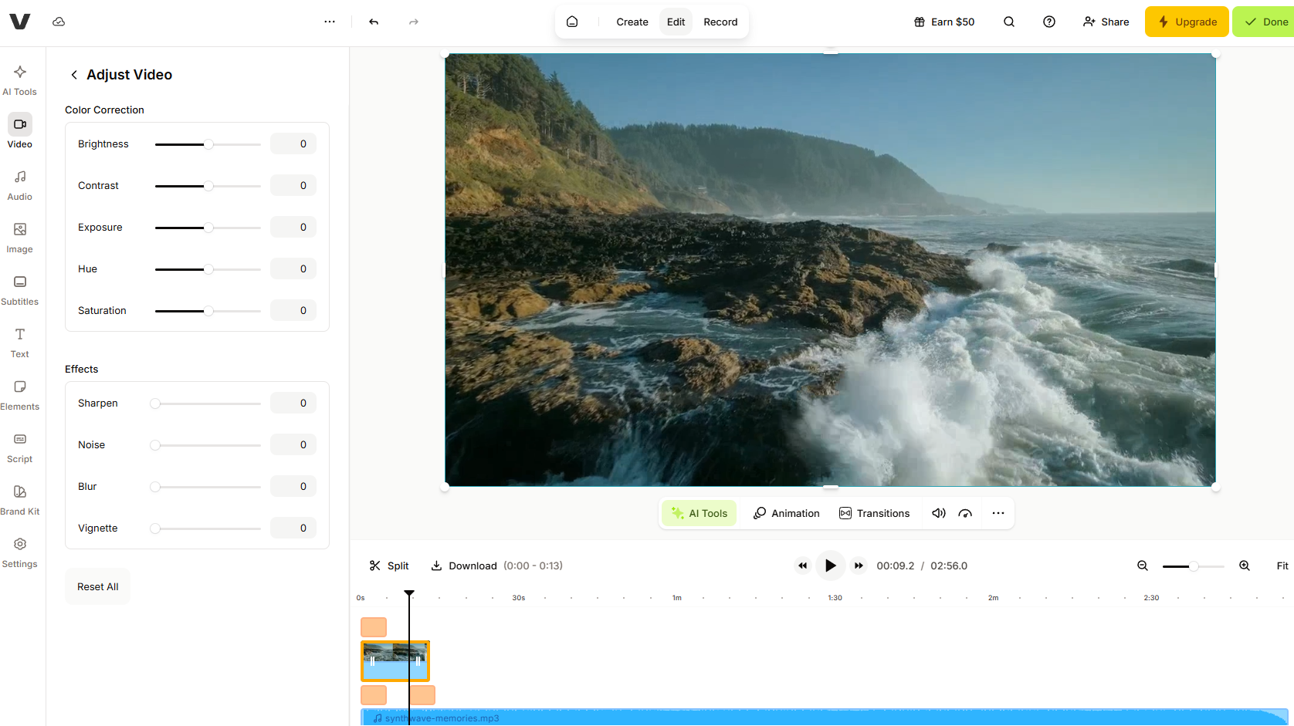Open the Image sidebar panel
Viewport: 1294px width, 726px height.
tap(20, 238)
